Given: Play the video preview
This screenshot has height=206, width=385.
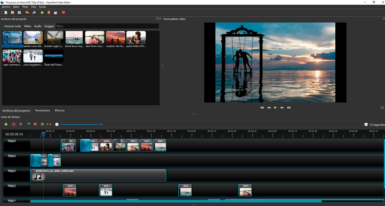Looking at the screenshot, I should (x=275, y=107).
